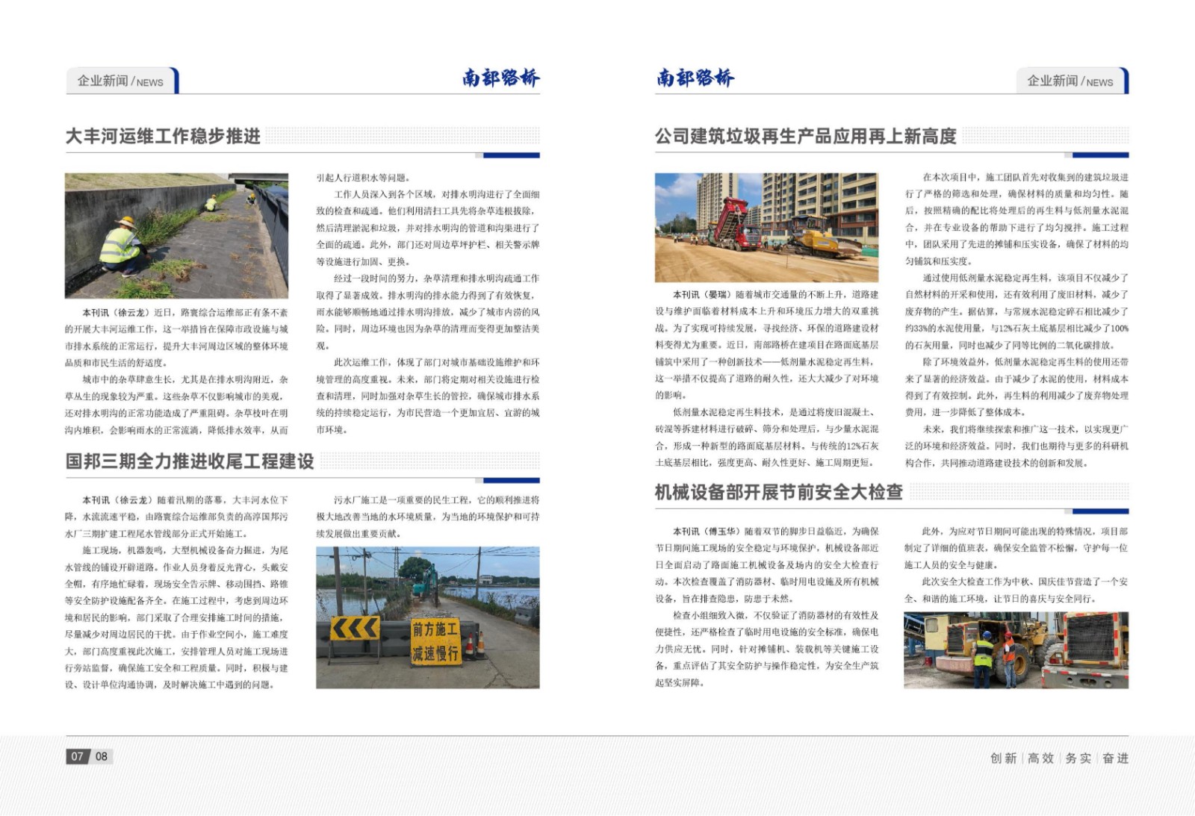Click the footer word 高效
The width and height of the screenshot is (1195, 816).
1040,758
